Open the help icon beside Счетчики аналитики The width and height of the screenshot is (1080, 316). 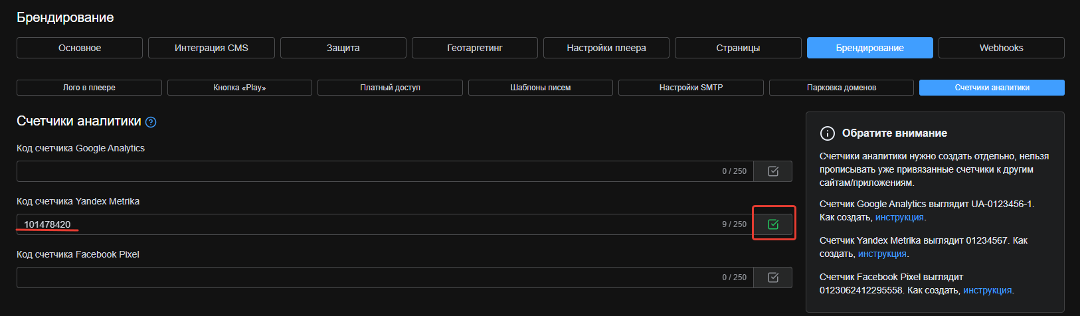(151, 122)
